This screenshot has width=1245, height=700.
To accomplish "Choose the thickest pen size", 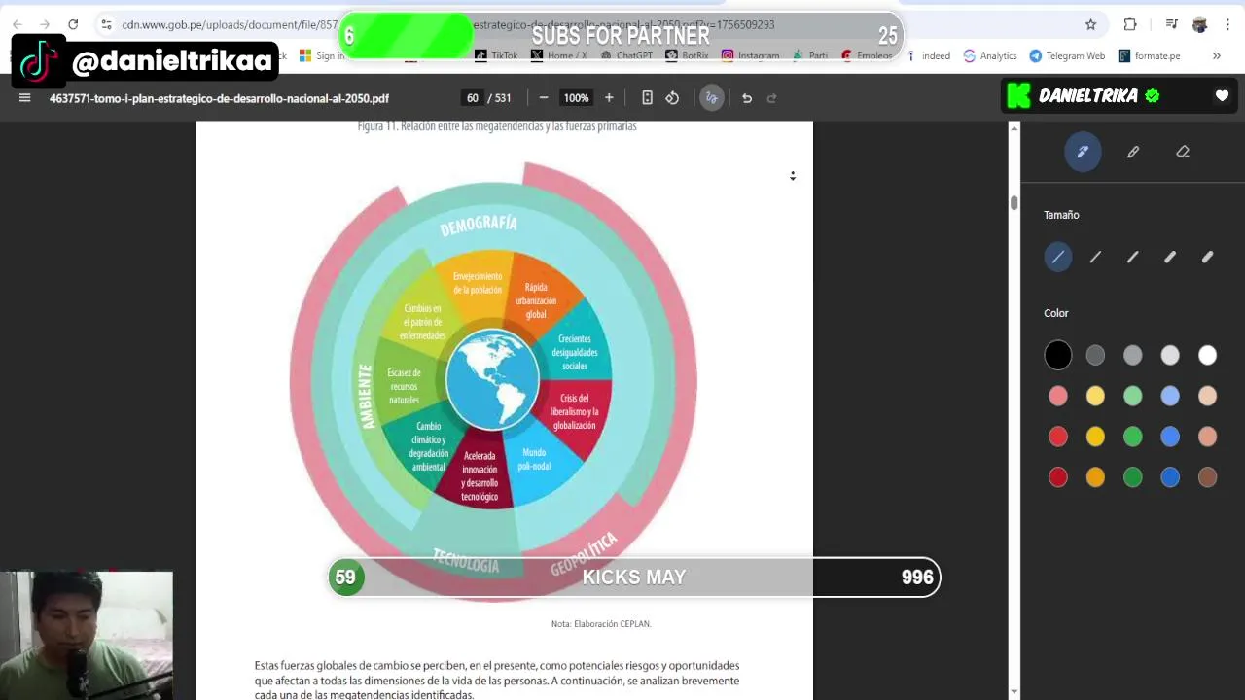I will point(1207,257).
